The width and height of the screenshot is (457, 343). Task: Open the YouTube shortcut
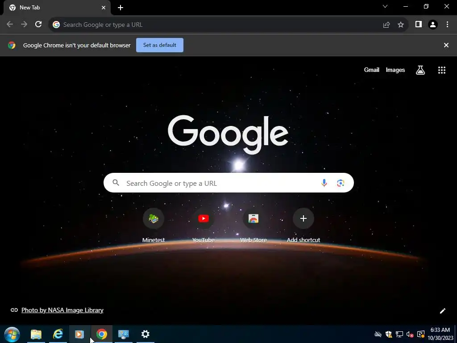[x=204, y=226]
